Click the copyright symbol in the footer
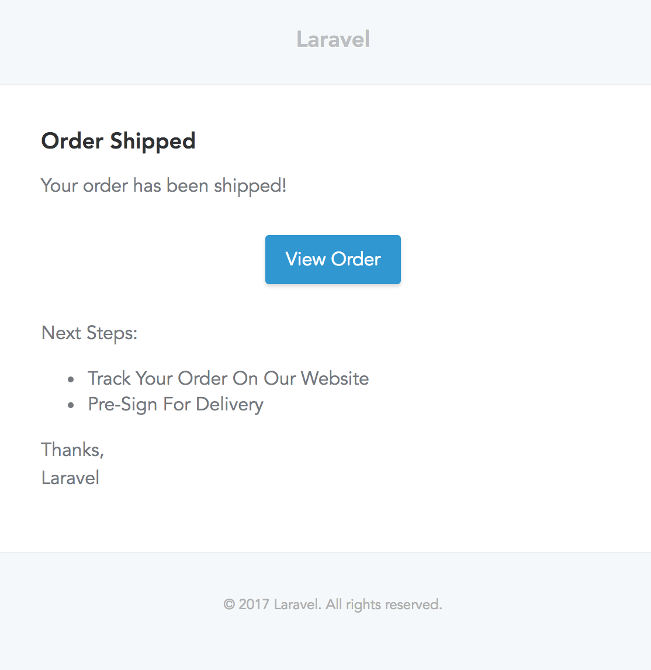 [x=230, y=604]
